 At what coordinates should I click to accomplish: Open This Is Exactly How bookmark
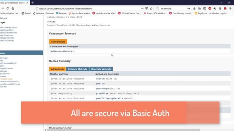coord(181,13)
